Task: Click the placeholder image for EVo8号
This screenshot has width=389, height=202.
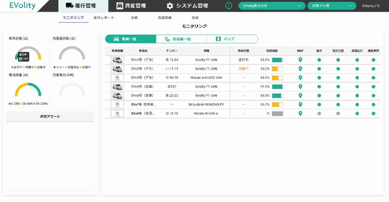Action: click(x=117, y=114)
